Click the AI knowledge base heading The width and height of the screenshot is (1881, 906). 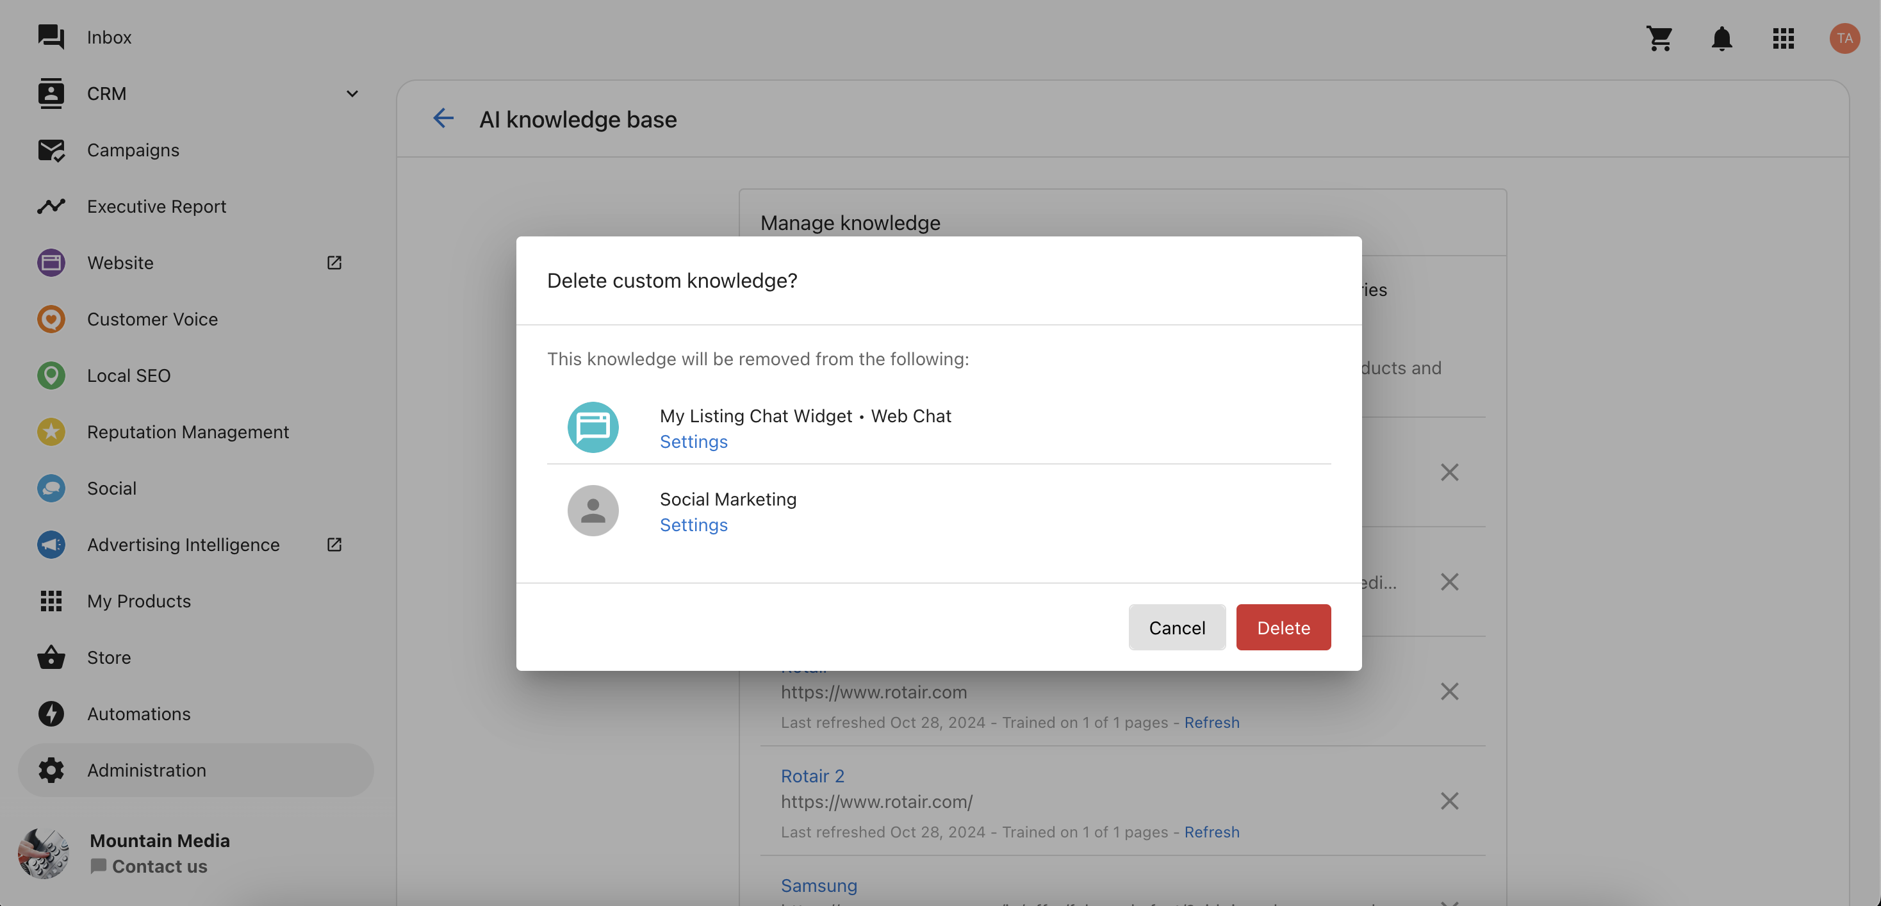point(578,119)
